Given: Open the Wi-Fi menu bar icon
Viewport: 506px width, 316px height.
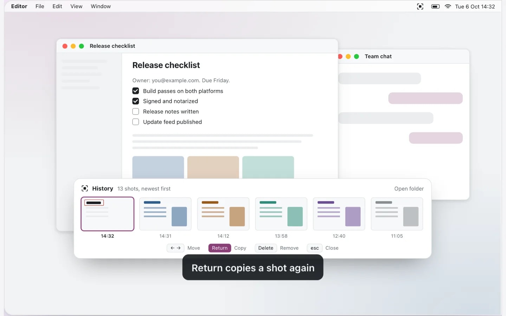Looking at the screenshot, I should (x=448, y=6).
